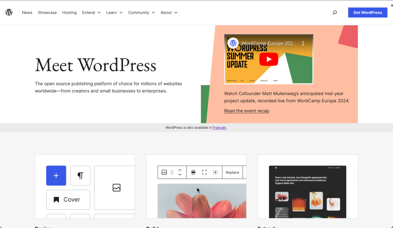
Task: Click the image block type toolbar icon
Action: tap(164, 172)
